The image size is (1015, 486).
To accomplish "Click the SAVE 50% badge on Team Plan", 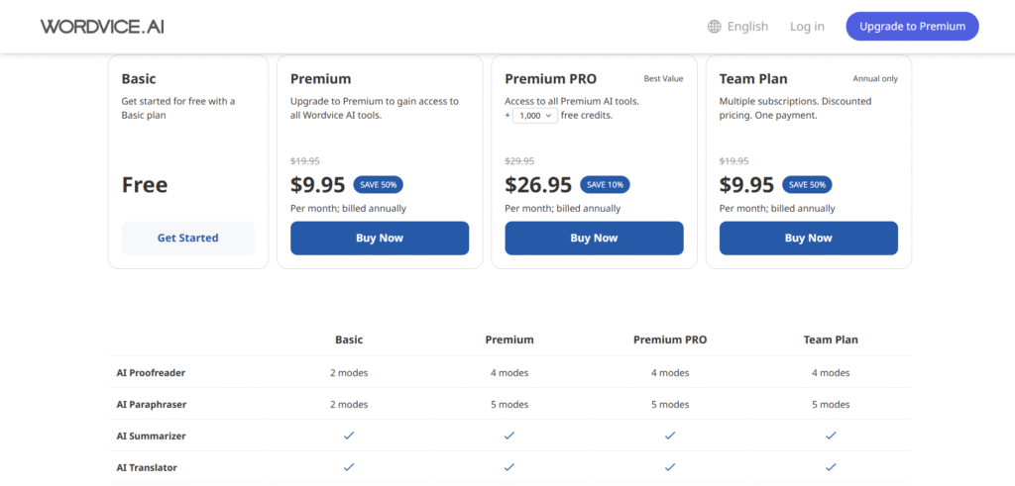I will click(x=807, y=185).
